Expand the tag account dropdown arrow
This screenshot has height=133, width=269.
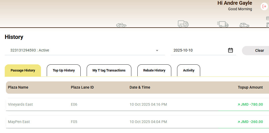[x=157, y=50]
